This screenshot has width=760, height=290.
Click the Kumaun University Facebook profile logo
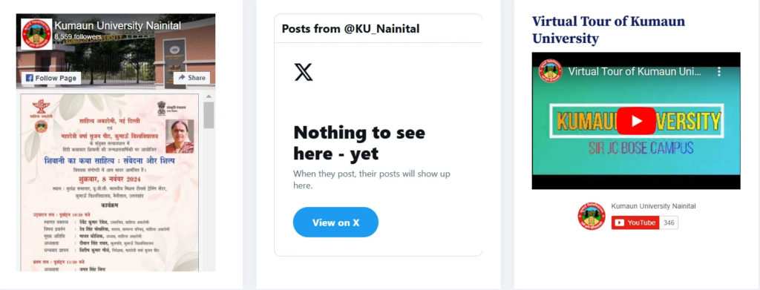[x=36, y=34]
